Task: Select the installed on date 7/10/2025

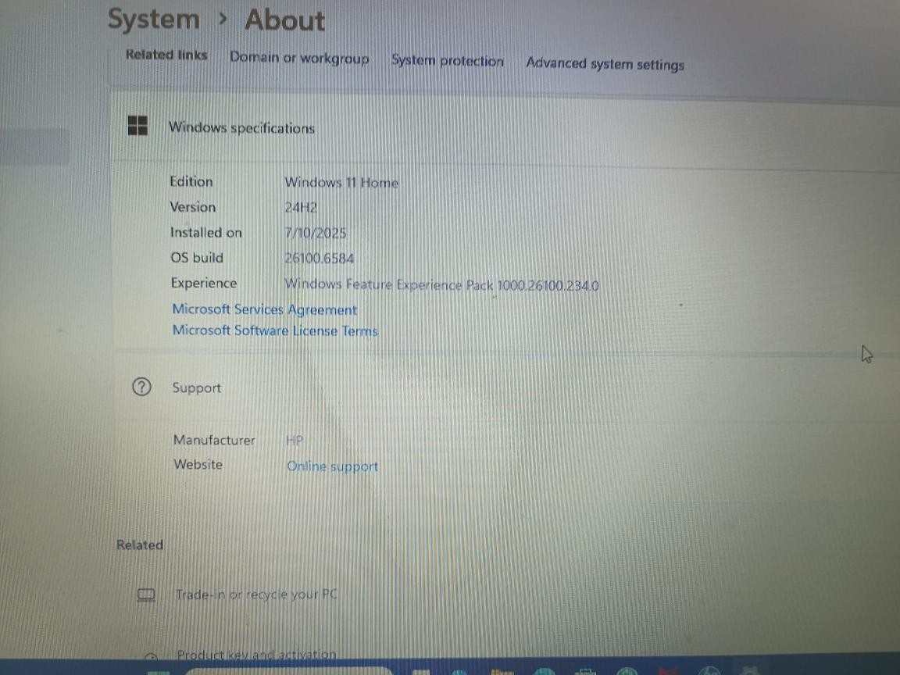Action: [x=316, y=233]
